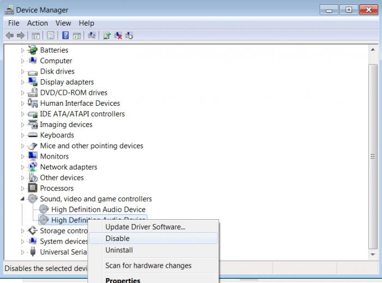Click the Uninstall device toolbar icon with red X

118,35
